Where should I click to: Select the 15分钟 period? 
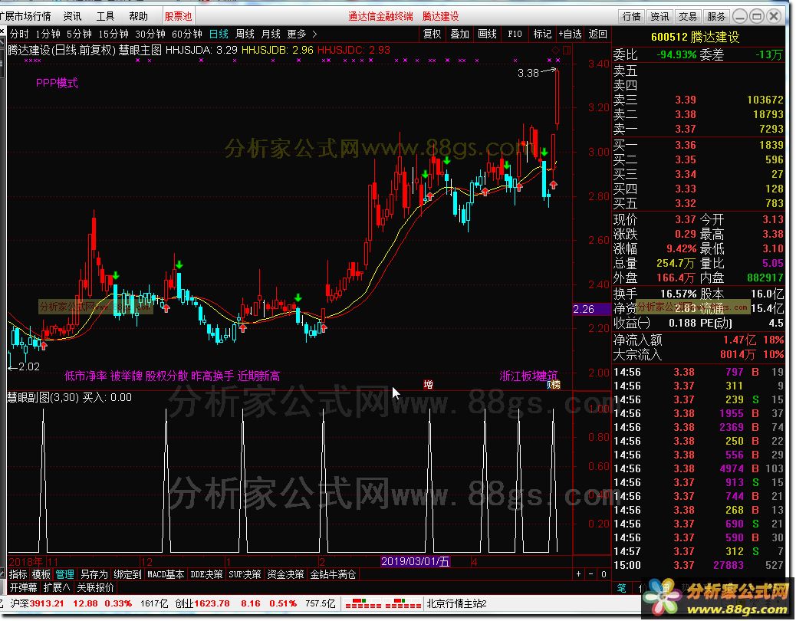113,34
